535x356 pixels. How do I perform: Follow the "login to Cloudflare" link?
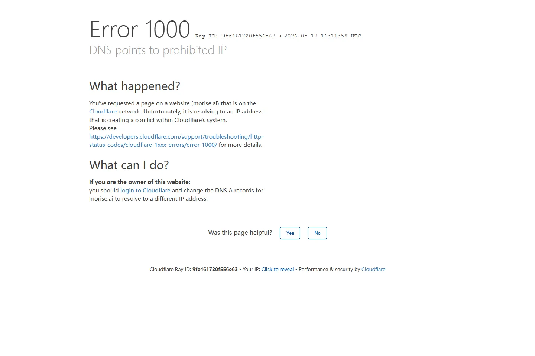click(145, 190)
